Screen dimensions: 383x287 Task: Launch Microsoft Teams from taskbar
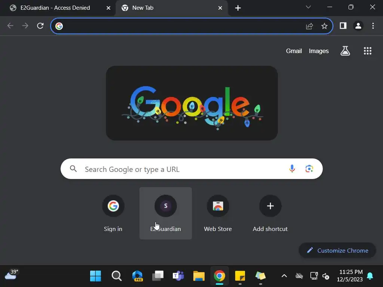[178, 276]
